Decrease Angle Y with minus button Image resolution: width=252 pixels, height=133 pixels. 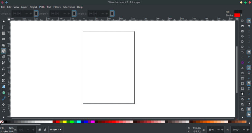[65, 13]
